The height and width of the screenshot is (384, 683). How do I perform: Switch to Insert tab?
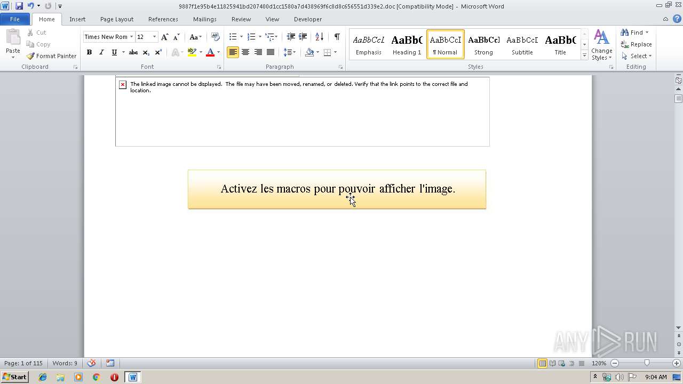[77, 19]
